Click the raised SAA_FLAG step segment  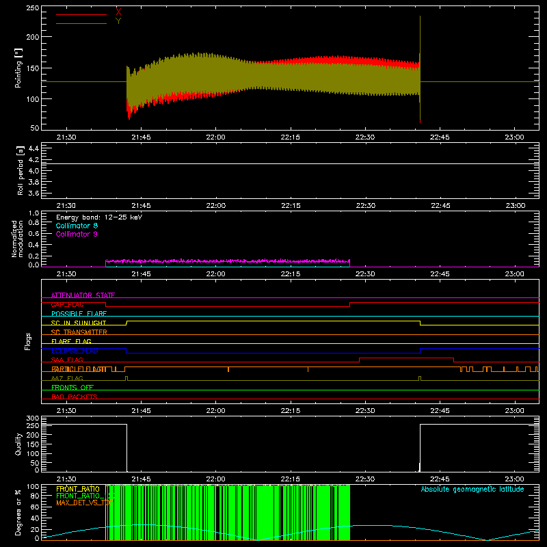406,358
